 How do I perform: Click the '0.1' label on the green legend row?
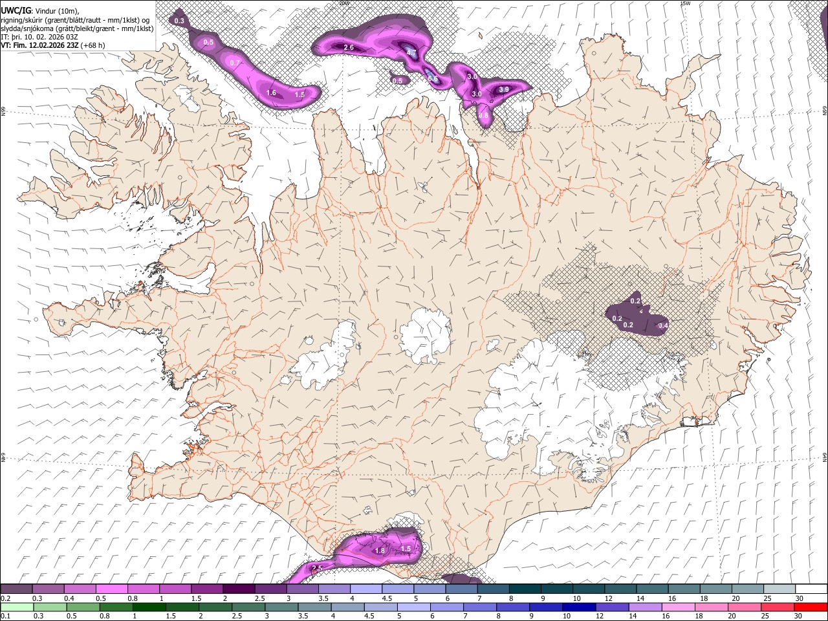[5, 616]
